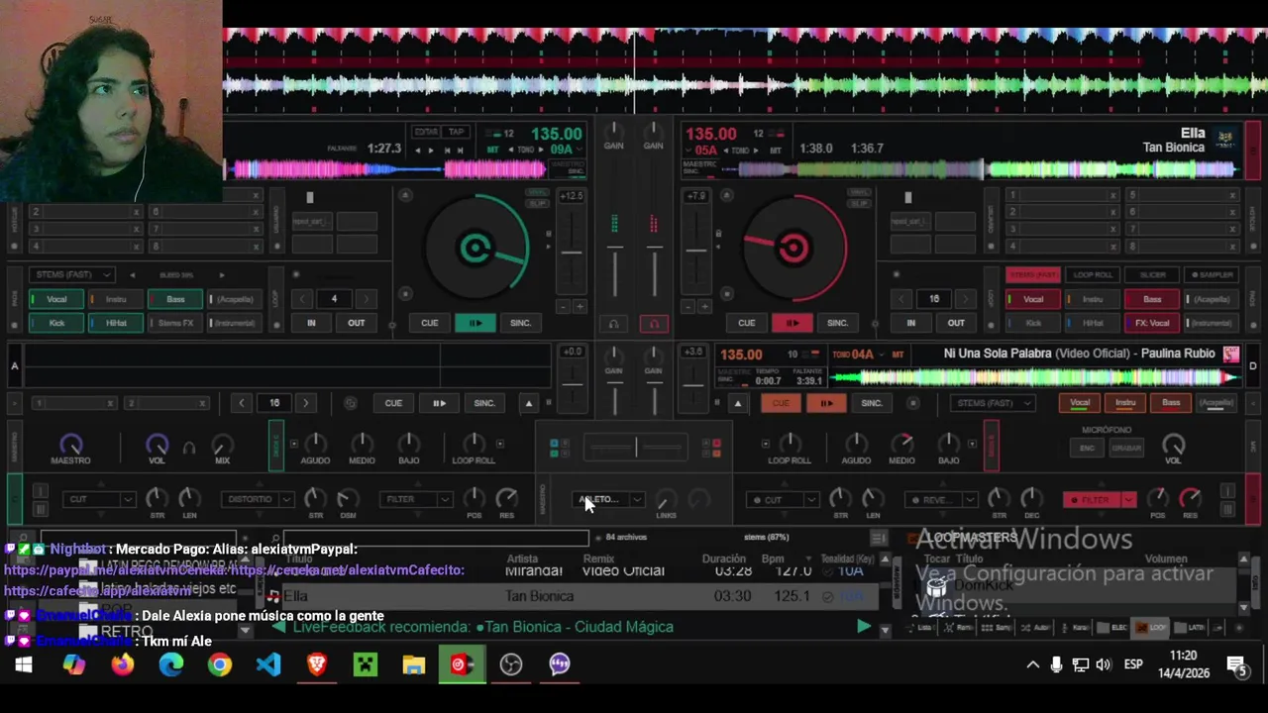Click microphone ENC button

click(x=1087, y=449)
